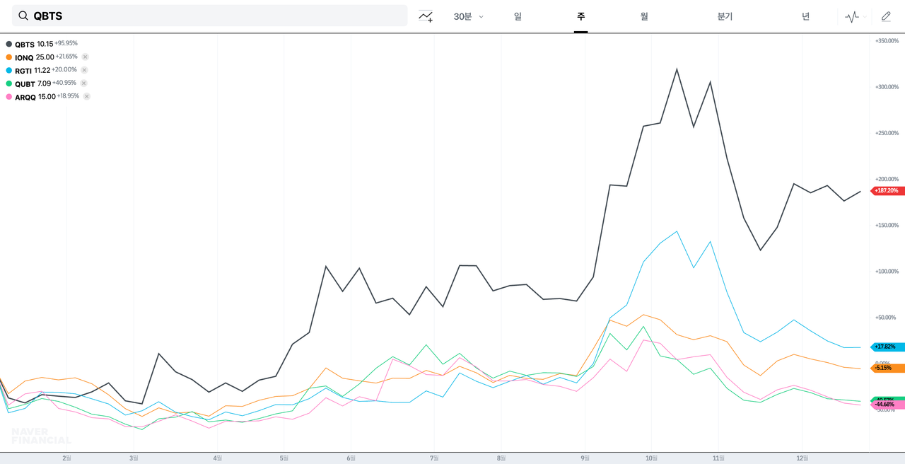
Task: Click the +300.00% axis label
Action: click(886, 87)
